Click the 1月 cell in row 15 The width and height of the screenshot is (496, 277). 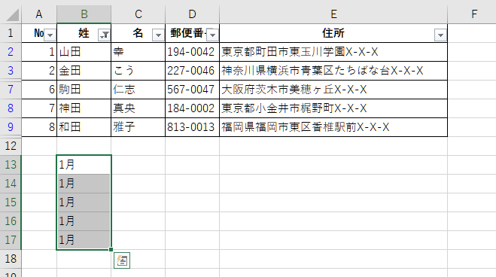84,202
